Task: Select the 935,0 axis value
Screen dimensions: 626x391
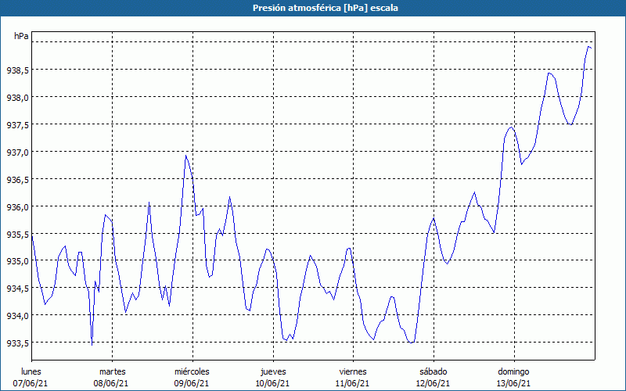Action: click(17, 261)
